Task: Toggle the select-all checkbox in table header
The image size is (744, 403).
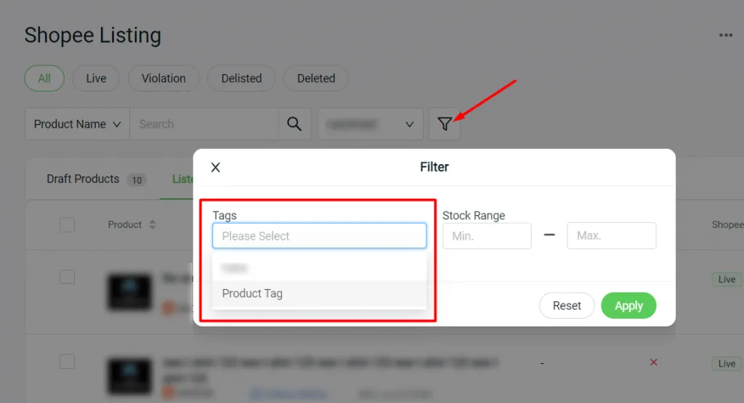Action: pyautogui.click(x=68, y=225)
